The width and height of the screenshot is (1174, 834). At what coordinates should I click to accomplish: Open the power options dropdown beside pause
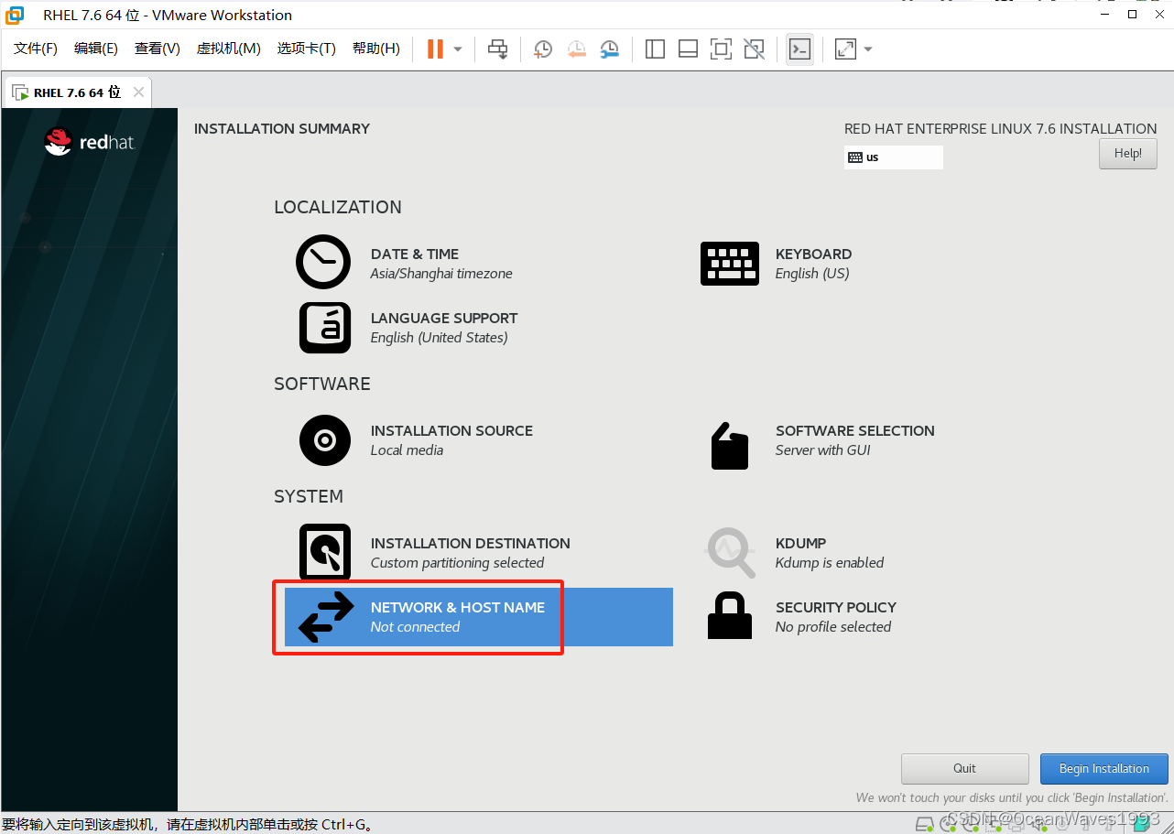(458, 49)
